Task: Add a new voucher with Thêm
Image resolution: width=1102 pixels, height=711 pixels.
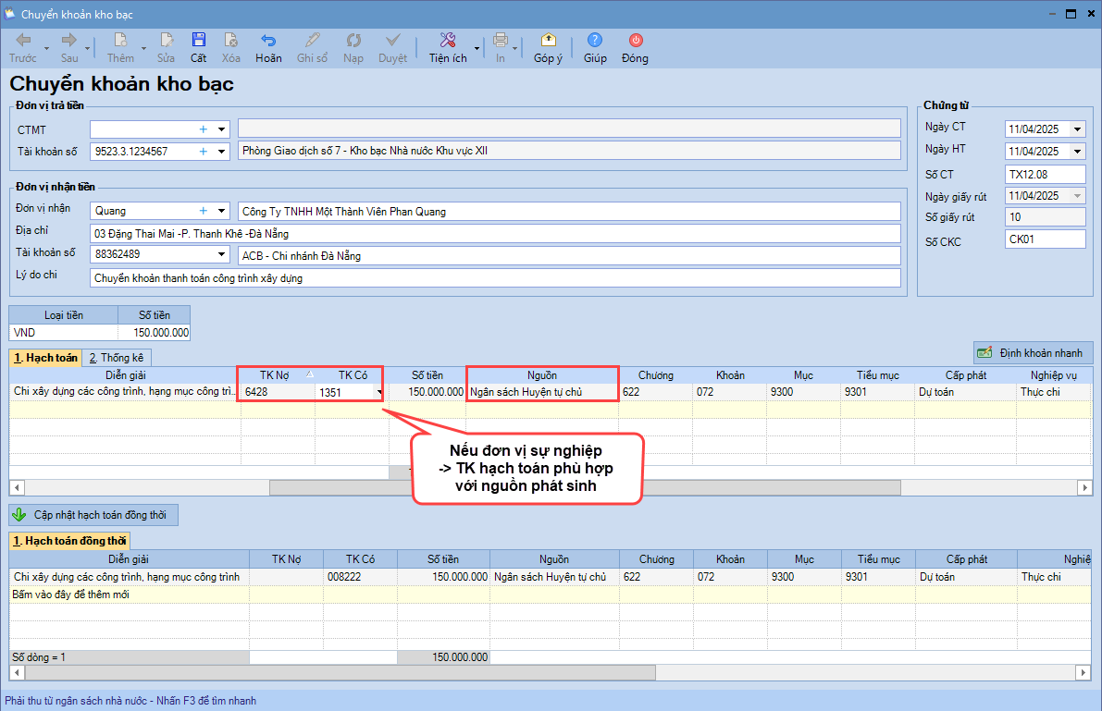Action: (120, 48)
